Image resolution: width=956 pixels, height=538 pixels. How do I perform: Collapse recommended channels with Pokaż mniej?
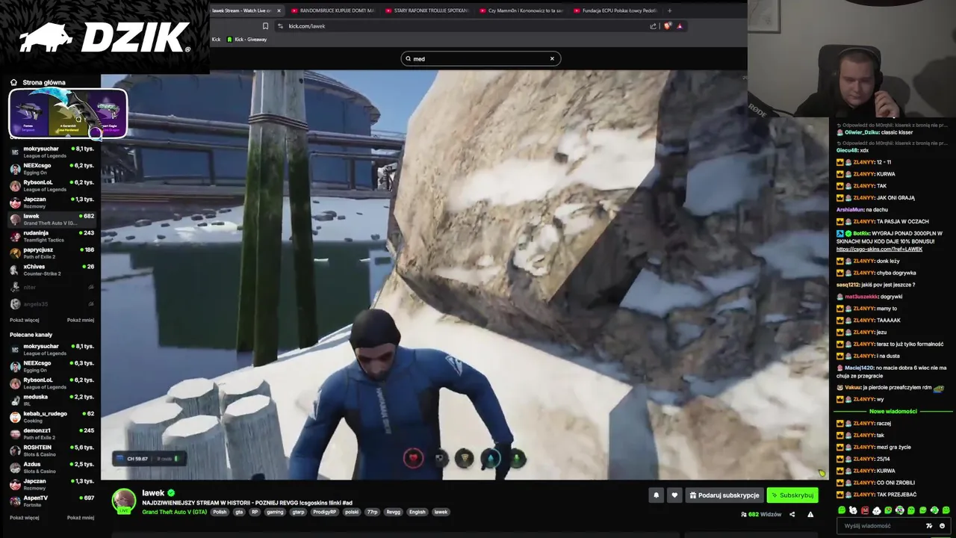(81, 517)
